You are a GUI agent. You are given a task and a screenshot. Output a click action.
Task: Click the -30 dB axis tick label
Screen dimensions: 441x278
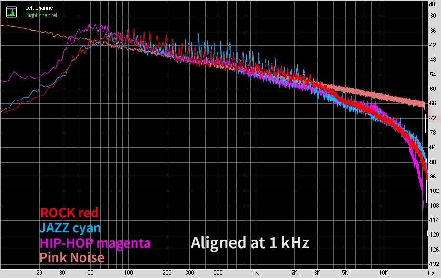click(432, 16)
